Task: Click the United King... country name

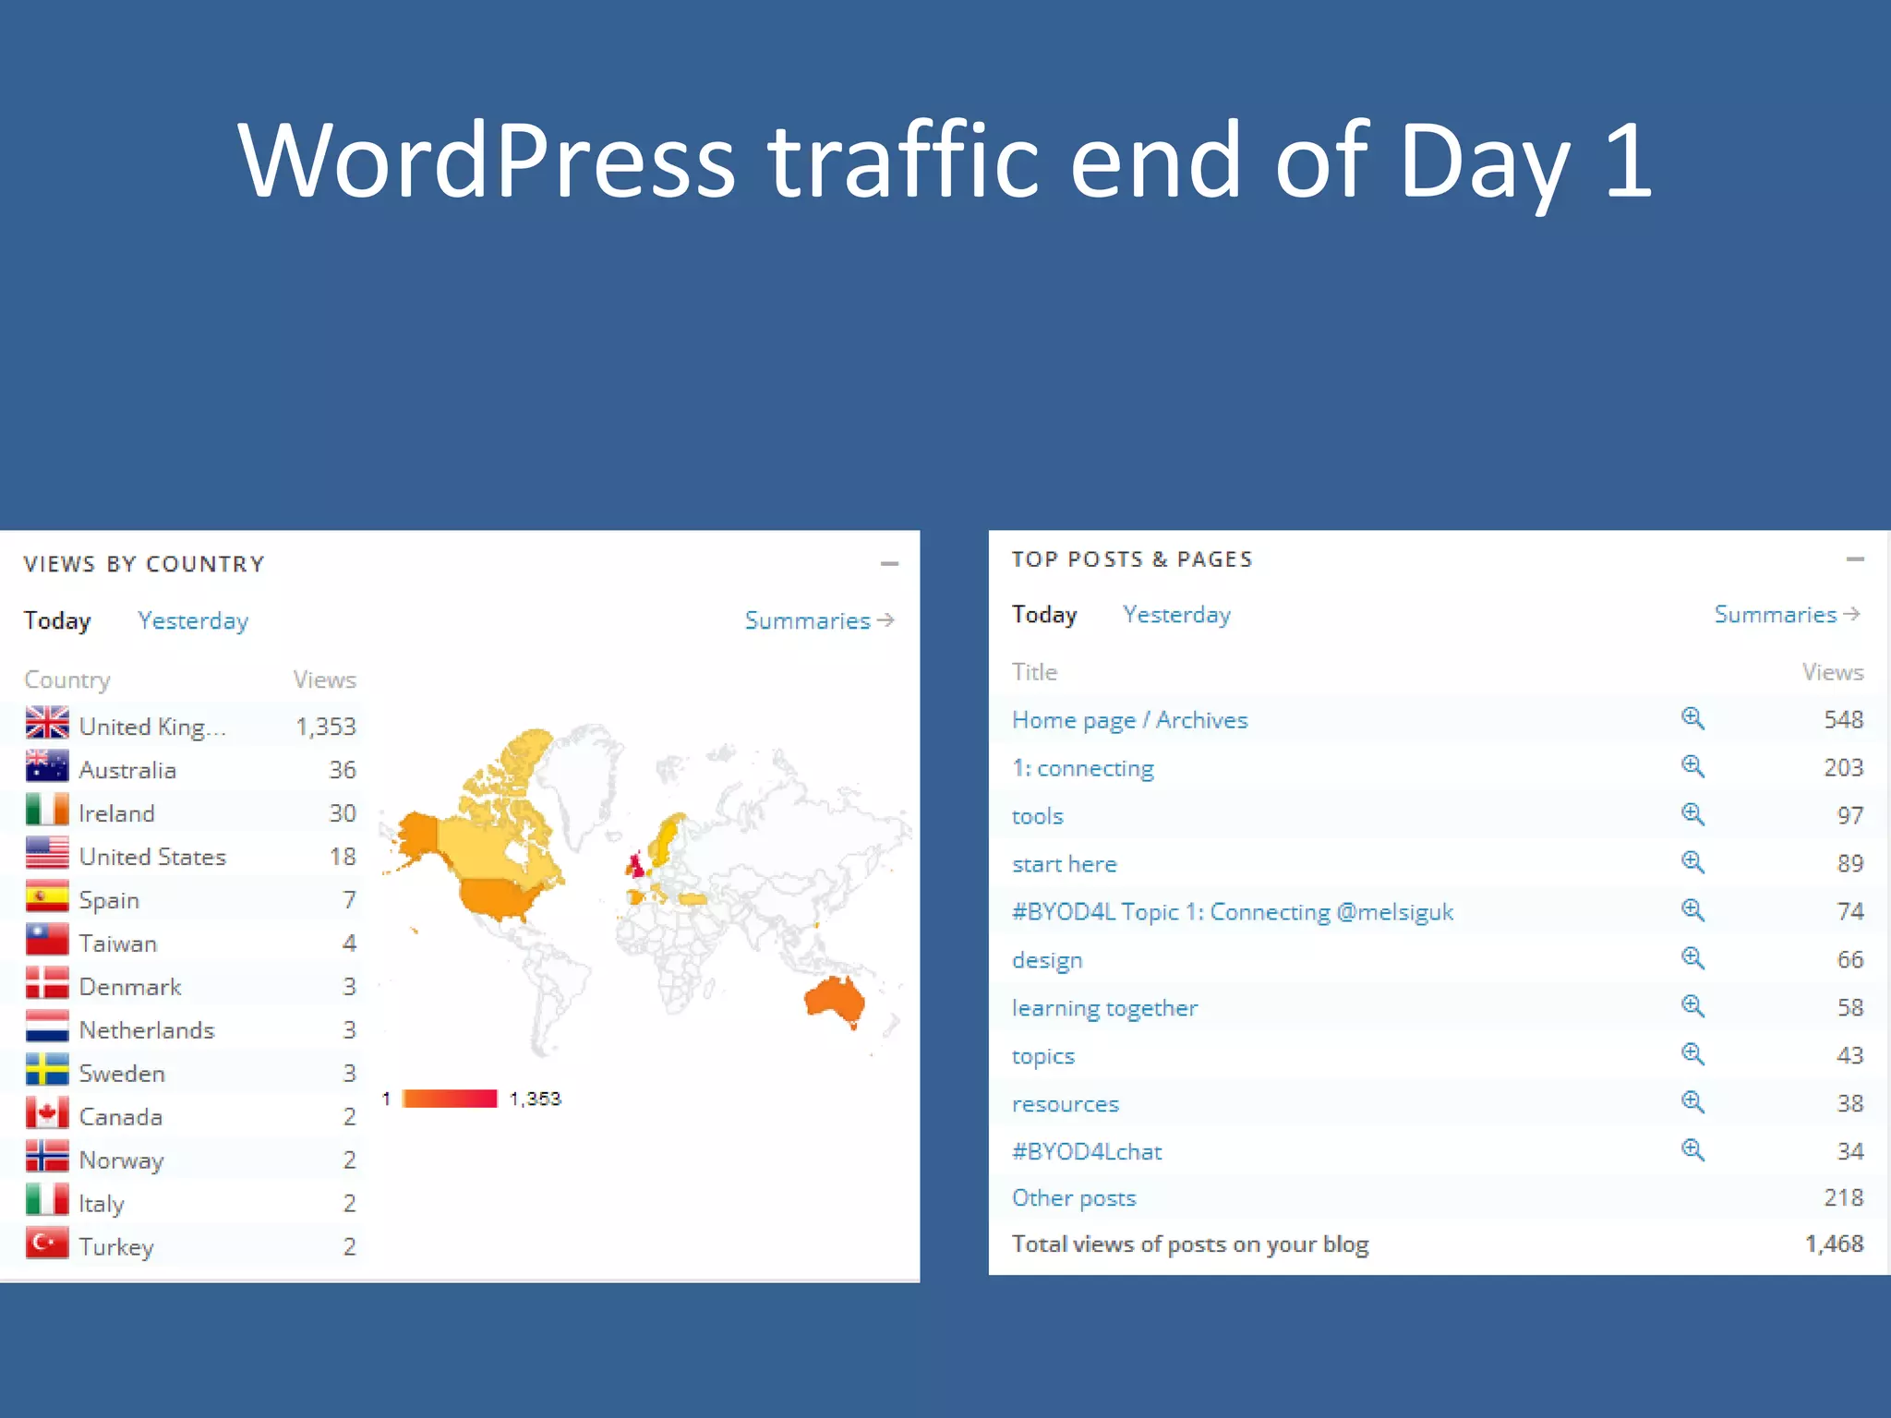Action: [152, 727]
